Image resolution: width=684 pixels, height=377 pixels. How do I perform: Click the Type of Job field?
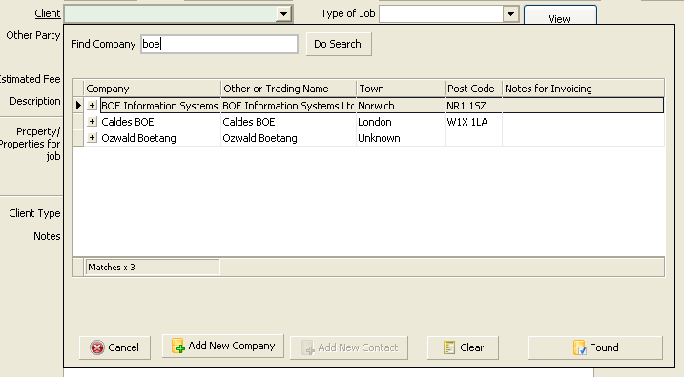(x=442, y=14)
